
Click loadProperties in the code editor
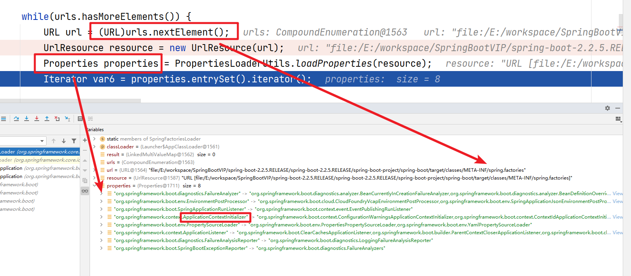click(334, 63)
